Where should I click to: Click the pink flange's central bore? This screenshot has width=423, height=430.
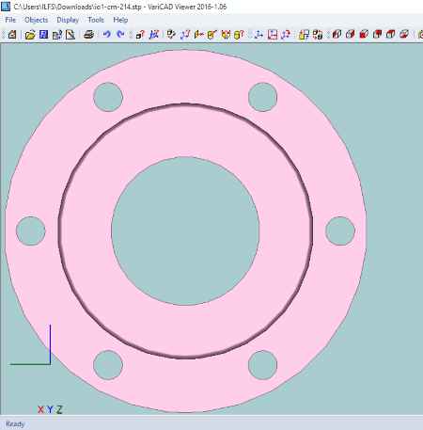(185, 231)
